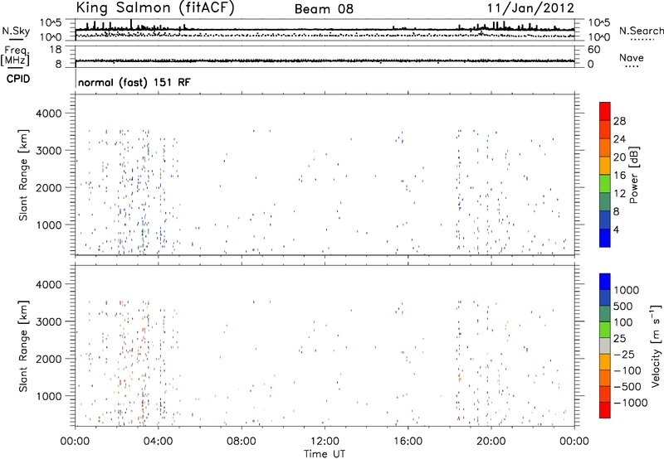This screenshot has width=664, height=459.
Task: Click the -500 label on Velocity colorbar
Action: point(627,387)
